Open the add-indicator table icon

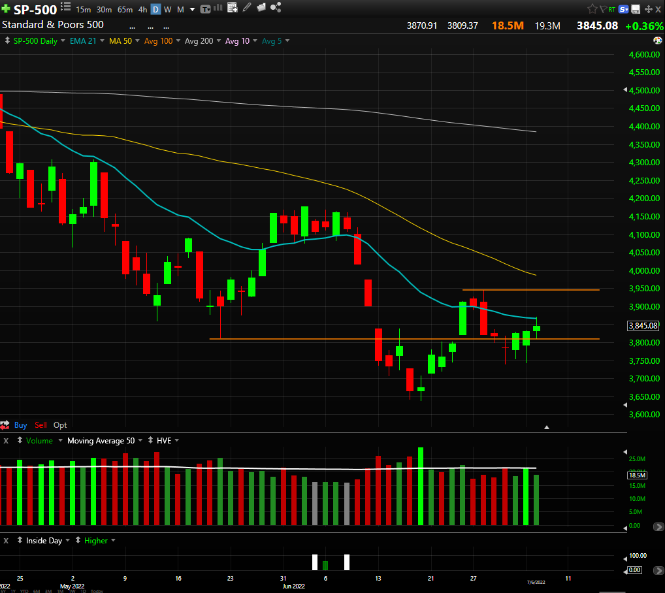tap(233, 7)
